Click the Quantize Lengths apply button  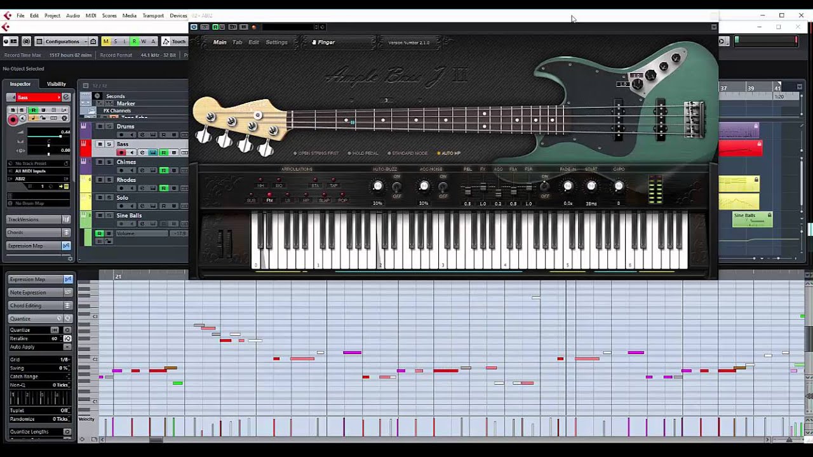67,432
